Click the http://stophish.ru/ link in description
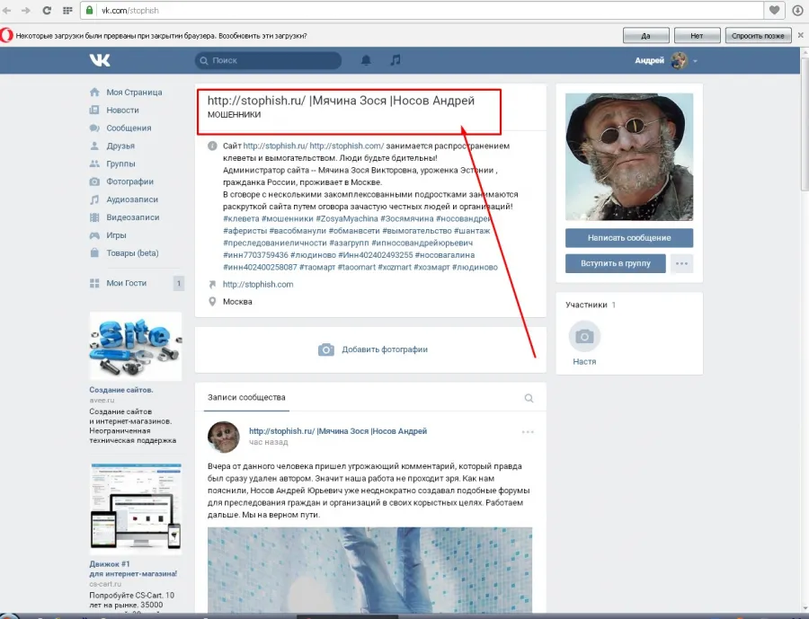 [275, 146]
